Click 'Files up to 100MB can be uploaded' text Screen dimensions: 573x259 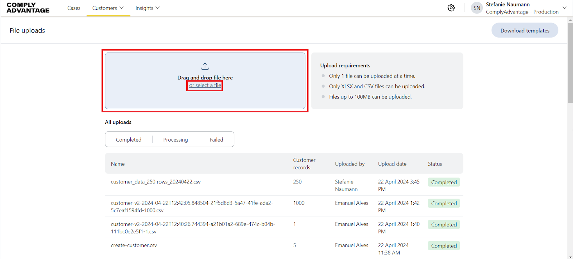[x=370, y=97]
